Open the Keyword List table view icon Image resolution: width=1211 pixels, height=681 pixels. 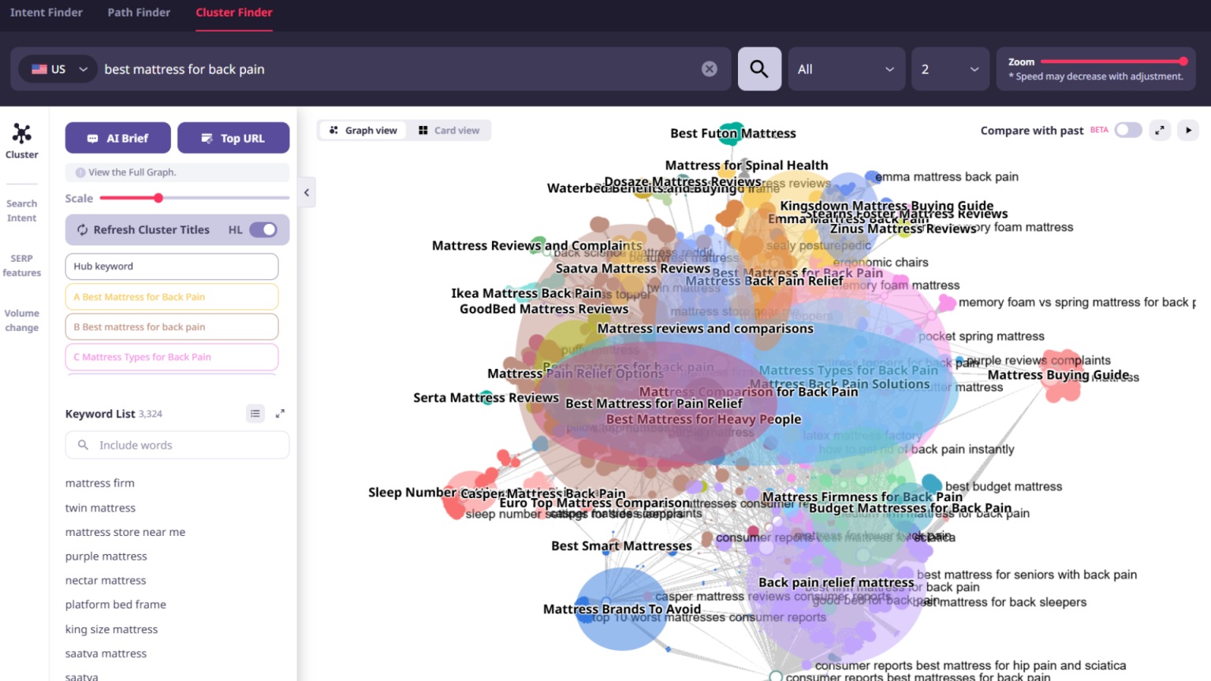point(255,413)
